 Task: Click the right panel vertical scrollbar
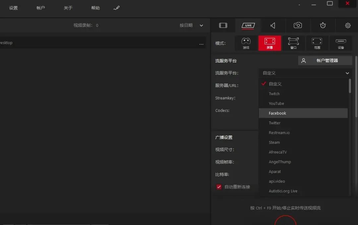click(x=356, y=87)
